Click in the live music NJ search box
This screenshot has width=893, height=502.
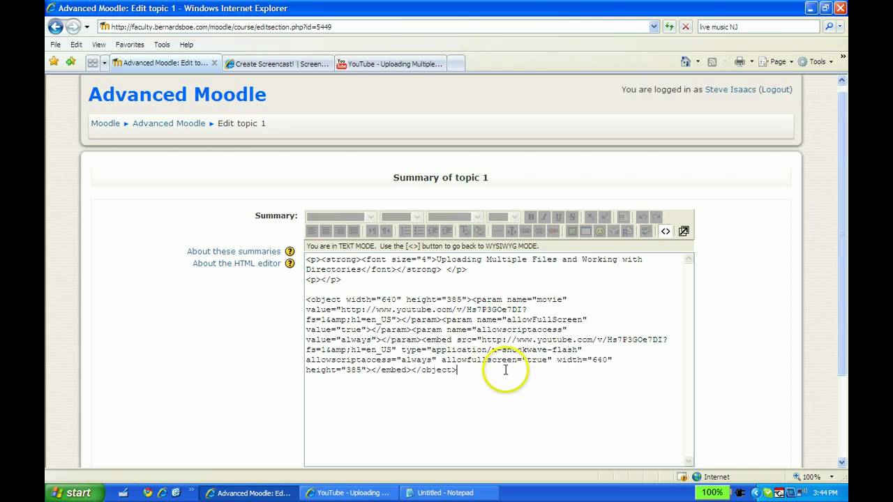coord(758,26)
